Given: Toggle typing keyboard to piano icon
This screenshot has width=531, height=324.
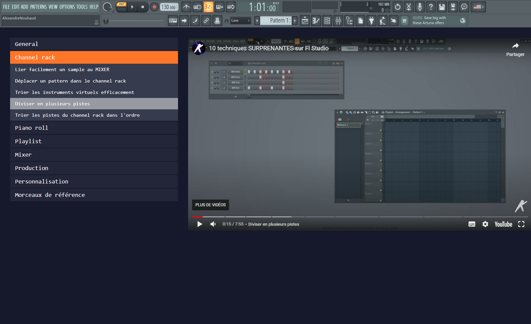Looking at the screenshot, I should 173,21.
